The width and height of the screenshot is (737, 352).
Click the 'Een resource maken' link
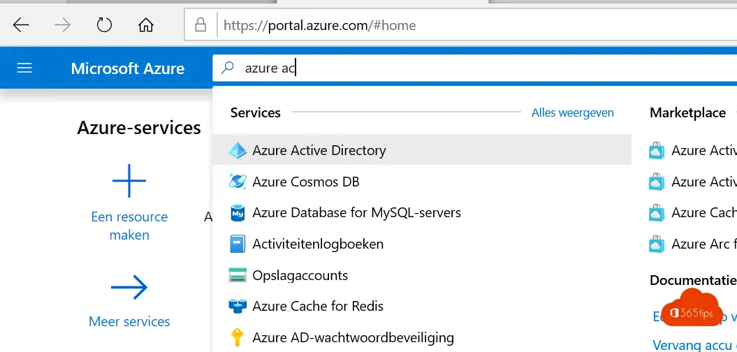pyautogui.click(x=129, y=226)
